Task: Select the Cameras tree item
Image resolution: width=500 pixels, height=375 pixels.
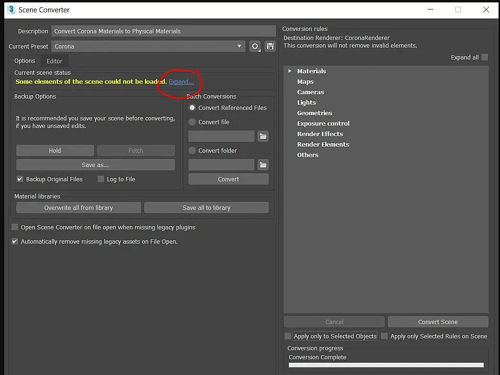Action: coord(311,92)
